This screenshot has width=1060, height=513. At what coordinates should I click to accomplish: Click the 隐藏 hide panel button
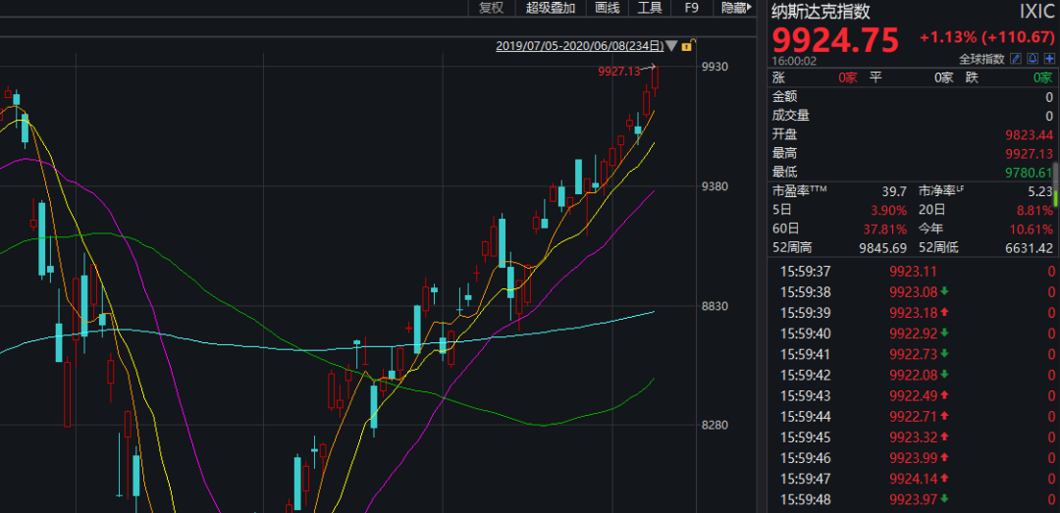pos(735,8)
